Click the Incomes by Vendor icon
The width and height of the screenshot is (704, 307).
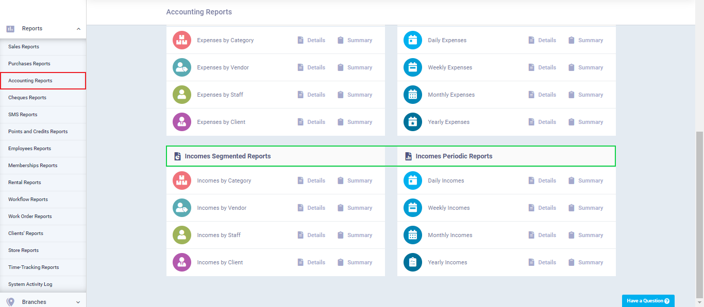[181, 208]
